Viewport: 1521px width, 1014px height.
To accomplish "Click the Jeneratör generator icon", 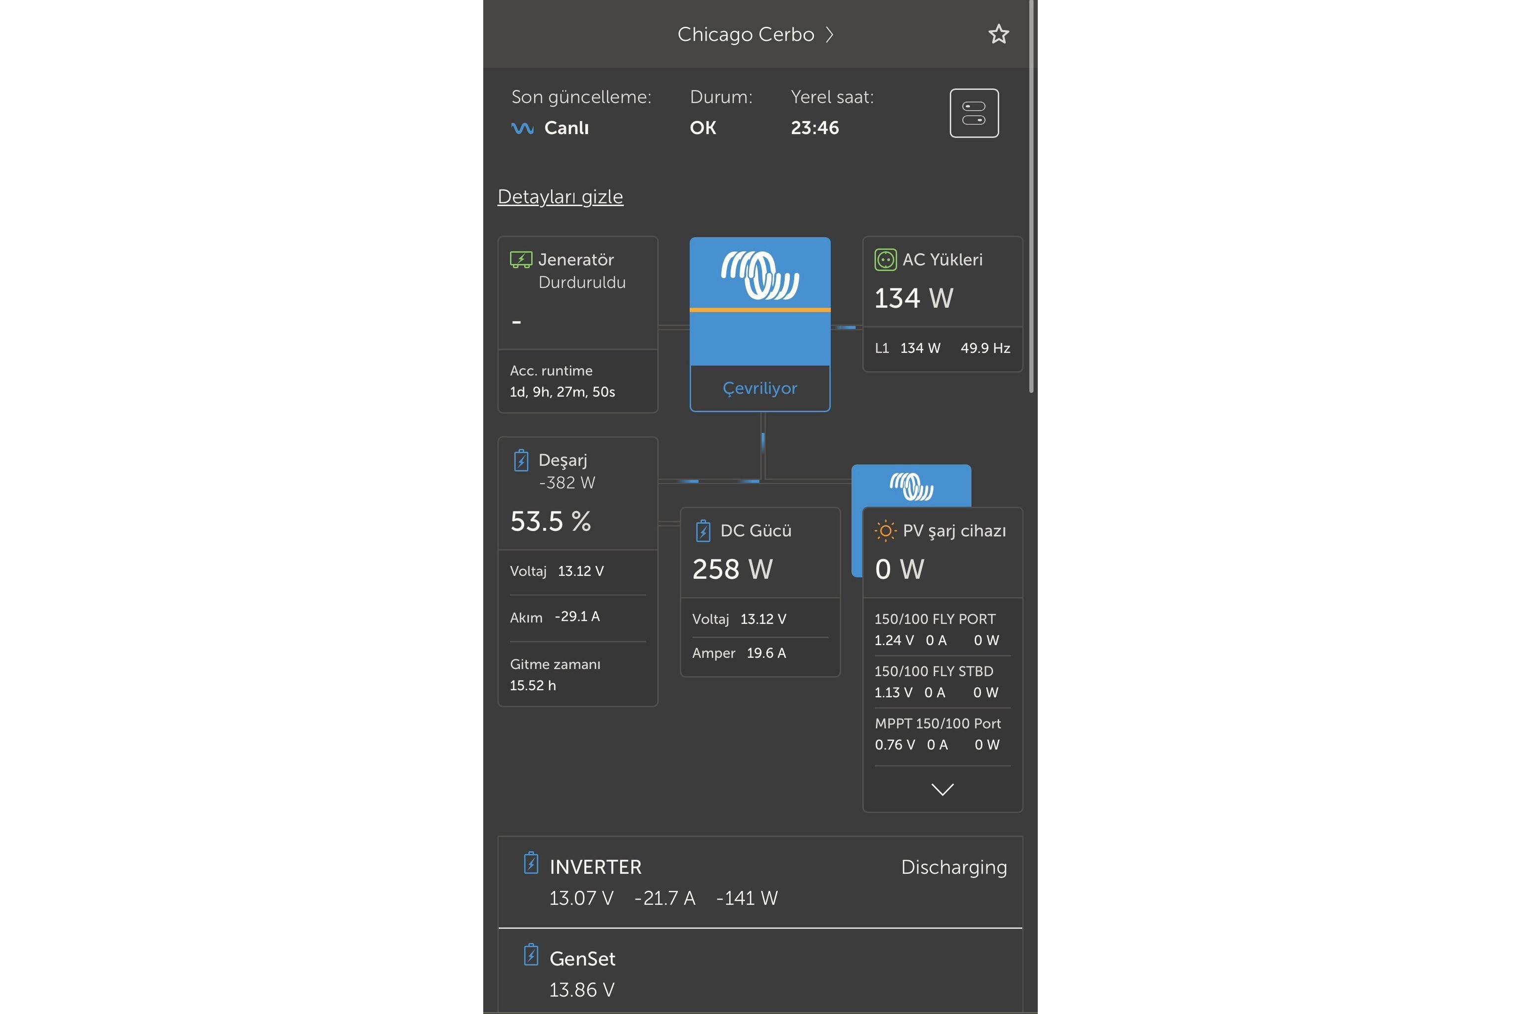I will click(x=520, y=260).
